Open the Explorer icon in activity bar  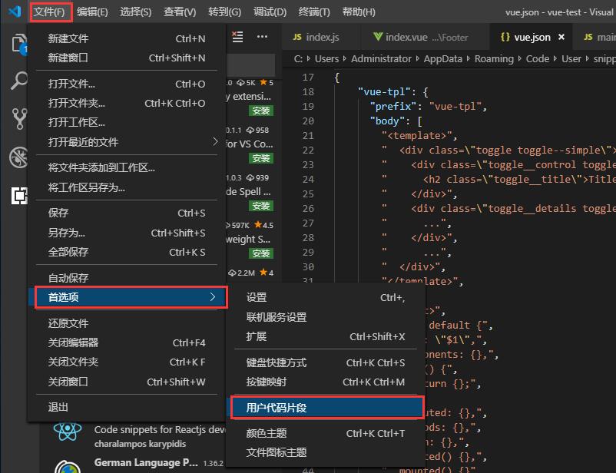[18, 43]
